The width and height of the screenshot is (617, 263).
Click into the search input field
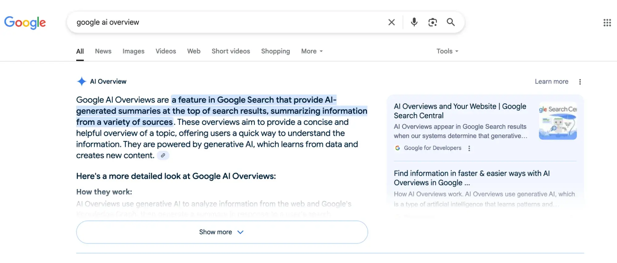point(228,22)
